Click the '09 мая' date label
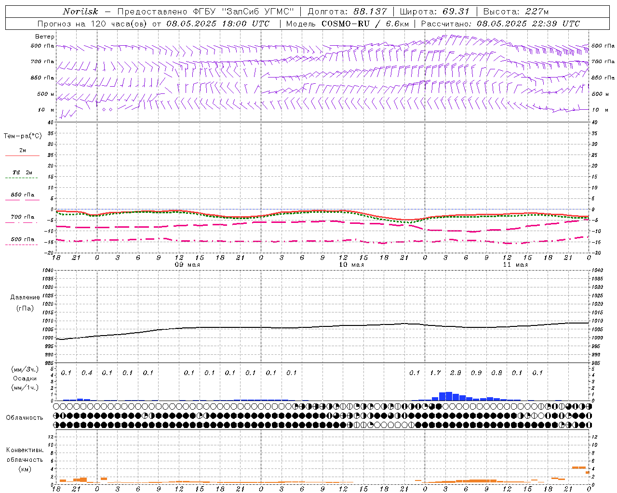This screenshot has height=493, width=617. coord(188,265)
